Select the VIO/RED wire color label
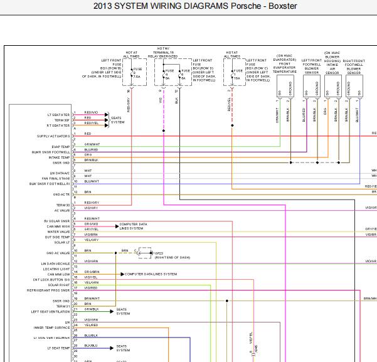 pyautogui.click(x=91, y=288)
